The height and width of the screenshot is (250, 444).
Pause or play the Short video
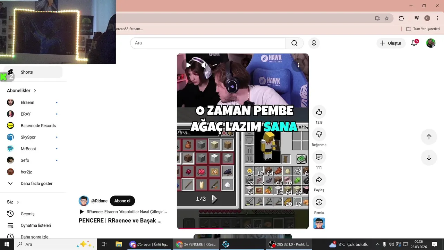[188, 65]
